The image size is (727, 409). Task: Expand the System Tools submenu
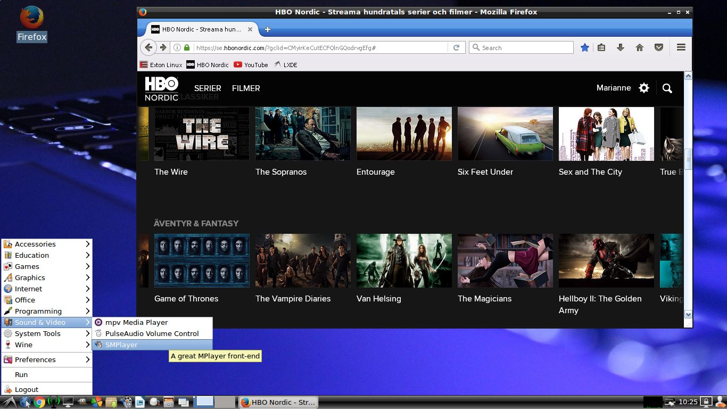click(x=46, y=333)
